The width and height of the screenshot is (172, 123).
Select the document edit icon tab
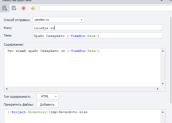(x=14, y=8)
